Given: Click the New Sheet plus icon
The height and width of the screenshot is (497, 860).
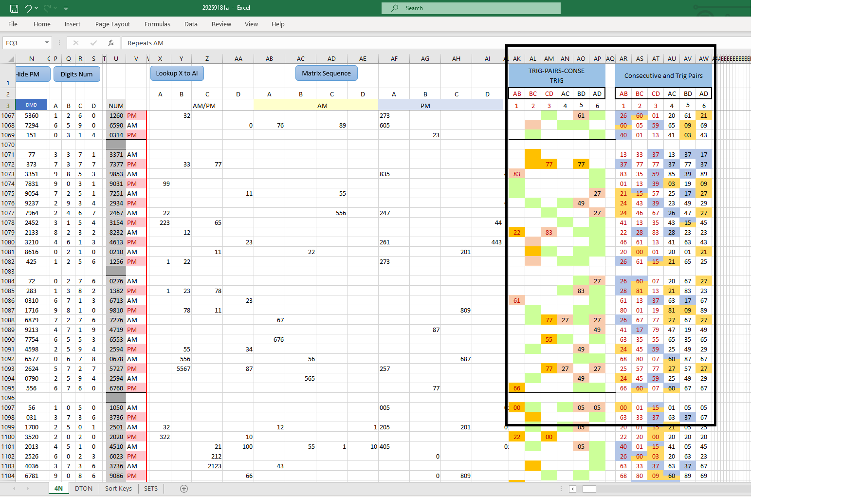Looking at the screenshot, I should click(x=184, y=489).
